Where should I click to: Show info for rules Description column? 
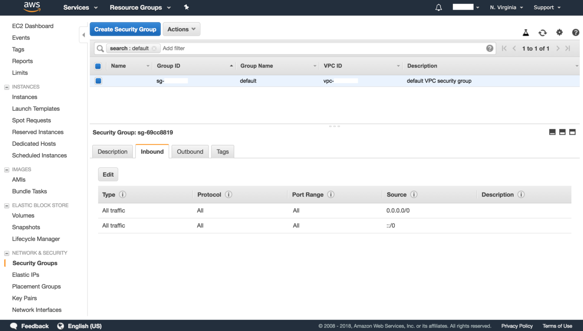point(521,194)
